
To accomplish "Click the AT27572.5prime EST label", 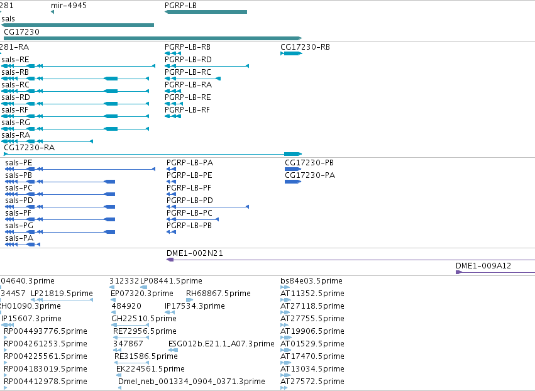I will (x=312, y=382).
